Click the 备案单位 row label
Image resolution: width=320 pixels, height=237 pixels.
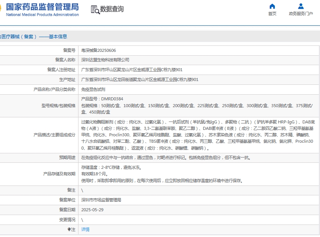tap(67, 200)
